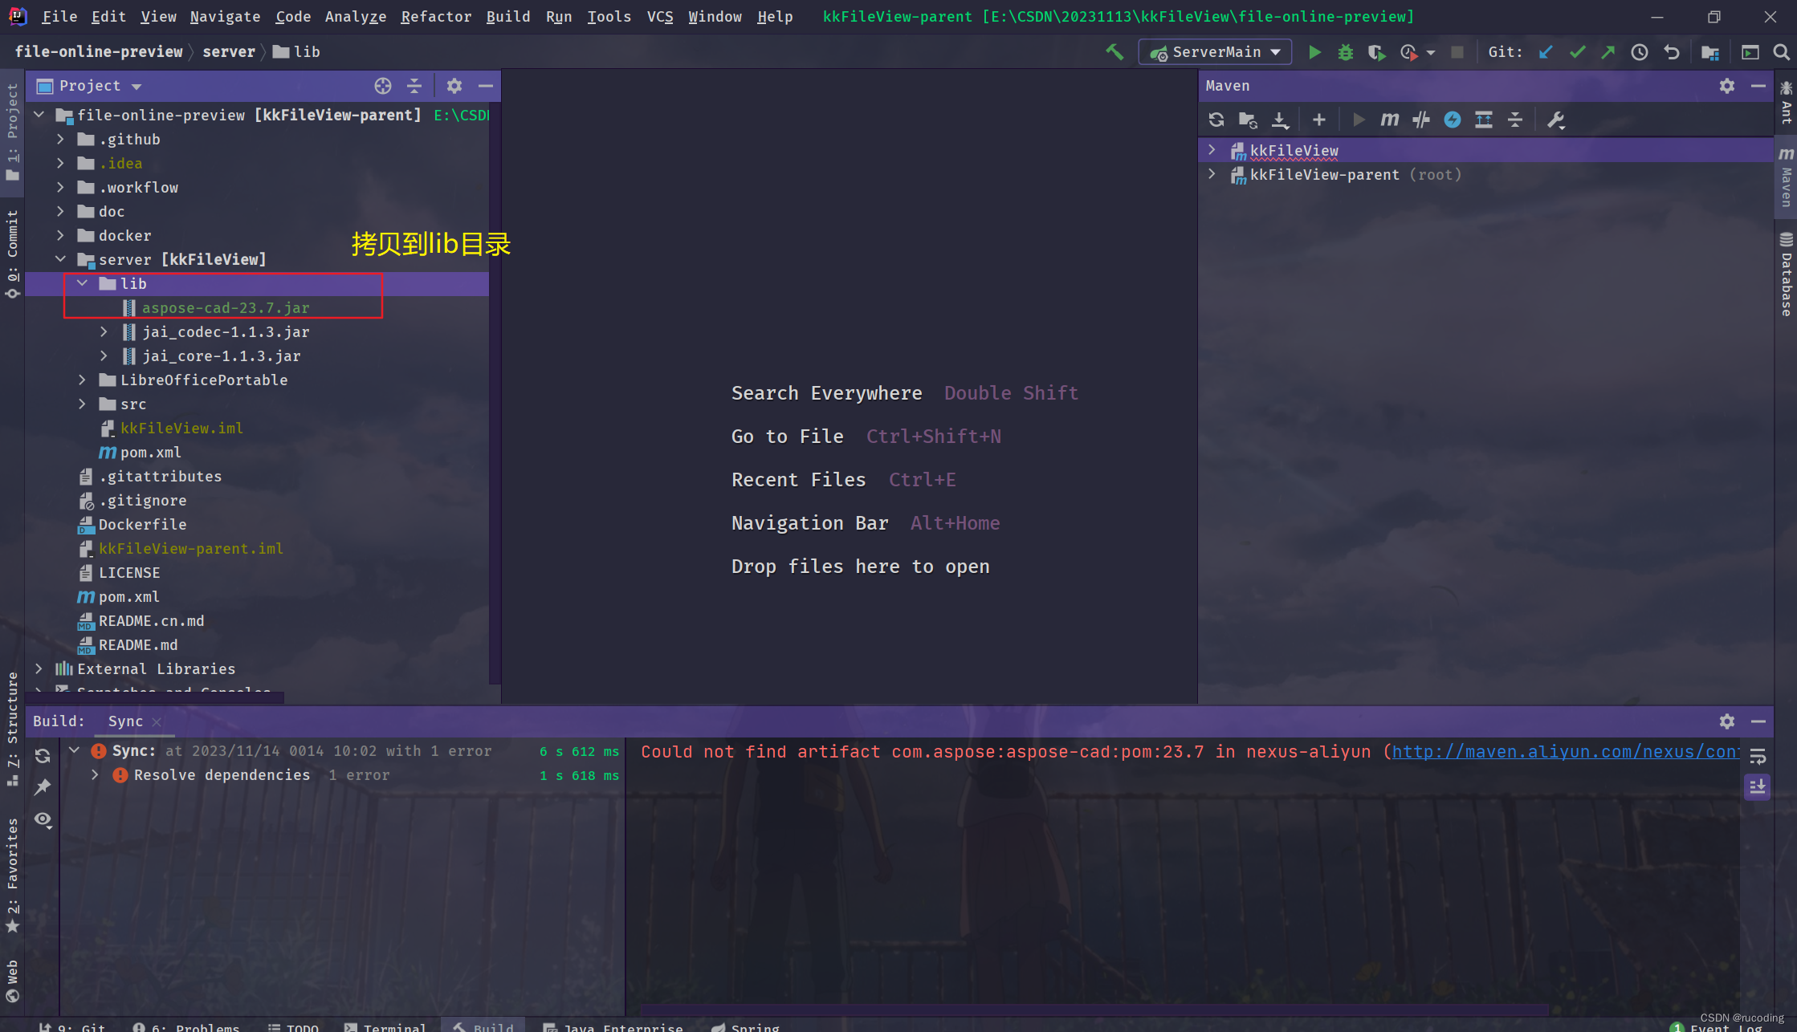Start debugging with the green bug icon
The image size is (1797, 1032).
1346,52
